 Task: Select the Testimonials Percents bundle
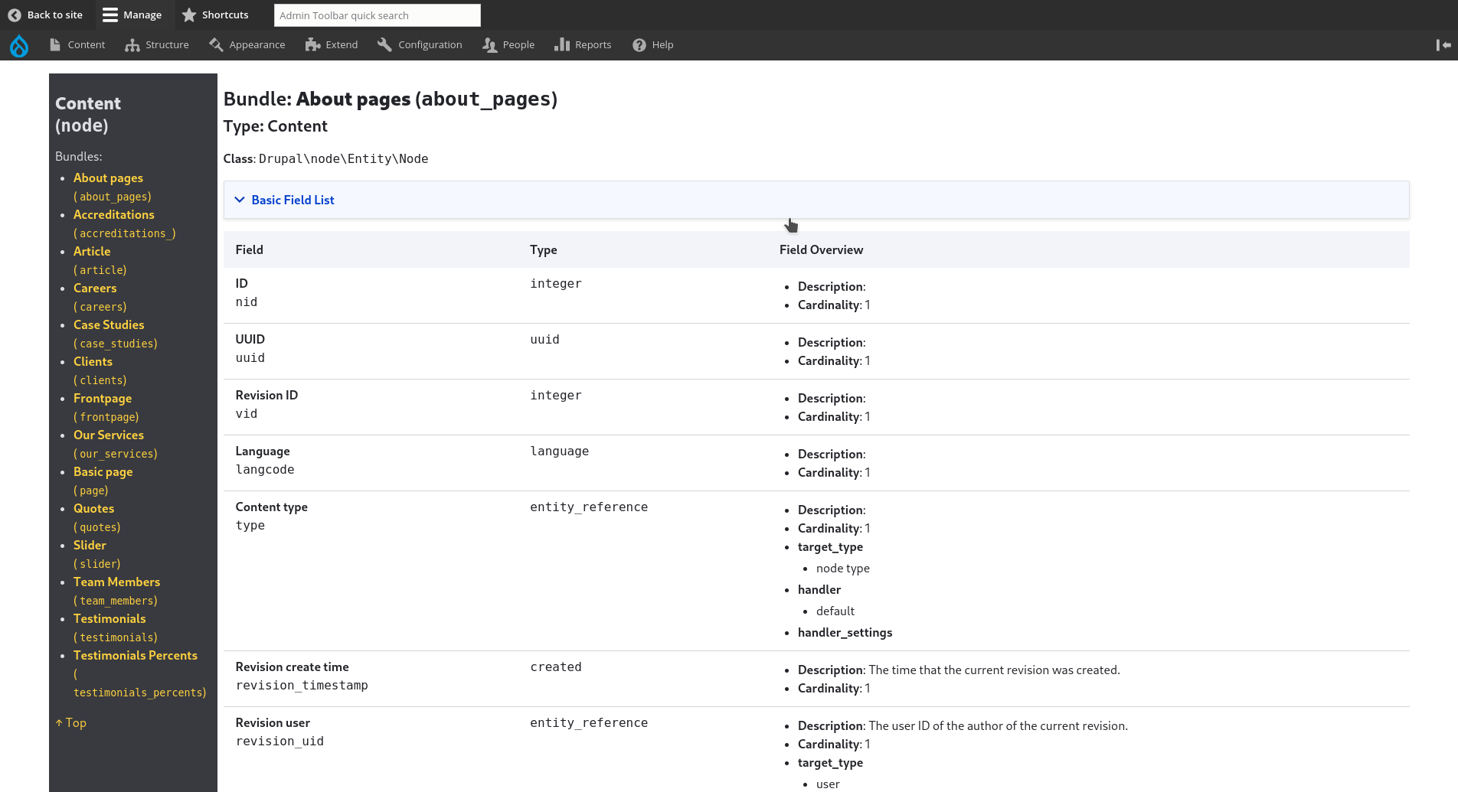coord(135,656)
